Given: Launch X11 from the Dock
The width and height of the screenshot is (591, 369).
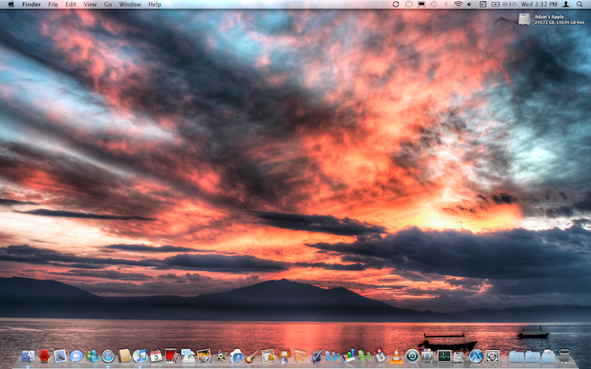Looking at the screenshot, I should click(x=476, y=356).
